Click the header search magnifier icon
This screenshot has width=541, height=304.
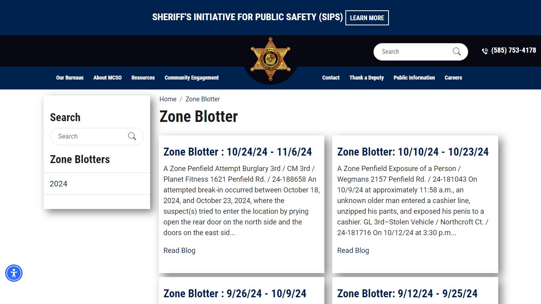click(x=457, y=52)
